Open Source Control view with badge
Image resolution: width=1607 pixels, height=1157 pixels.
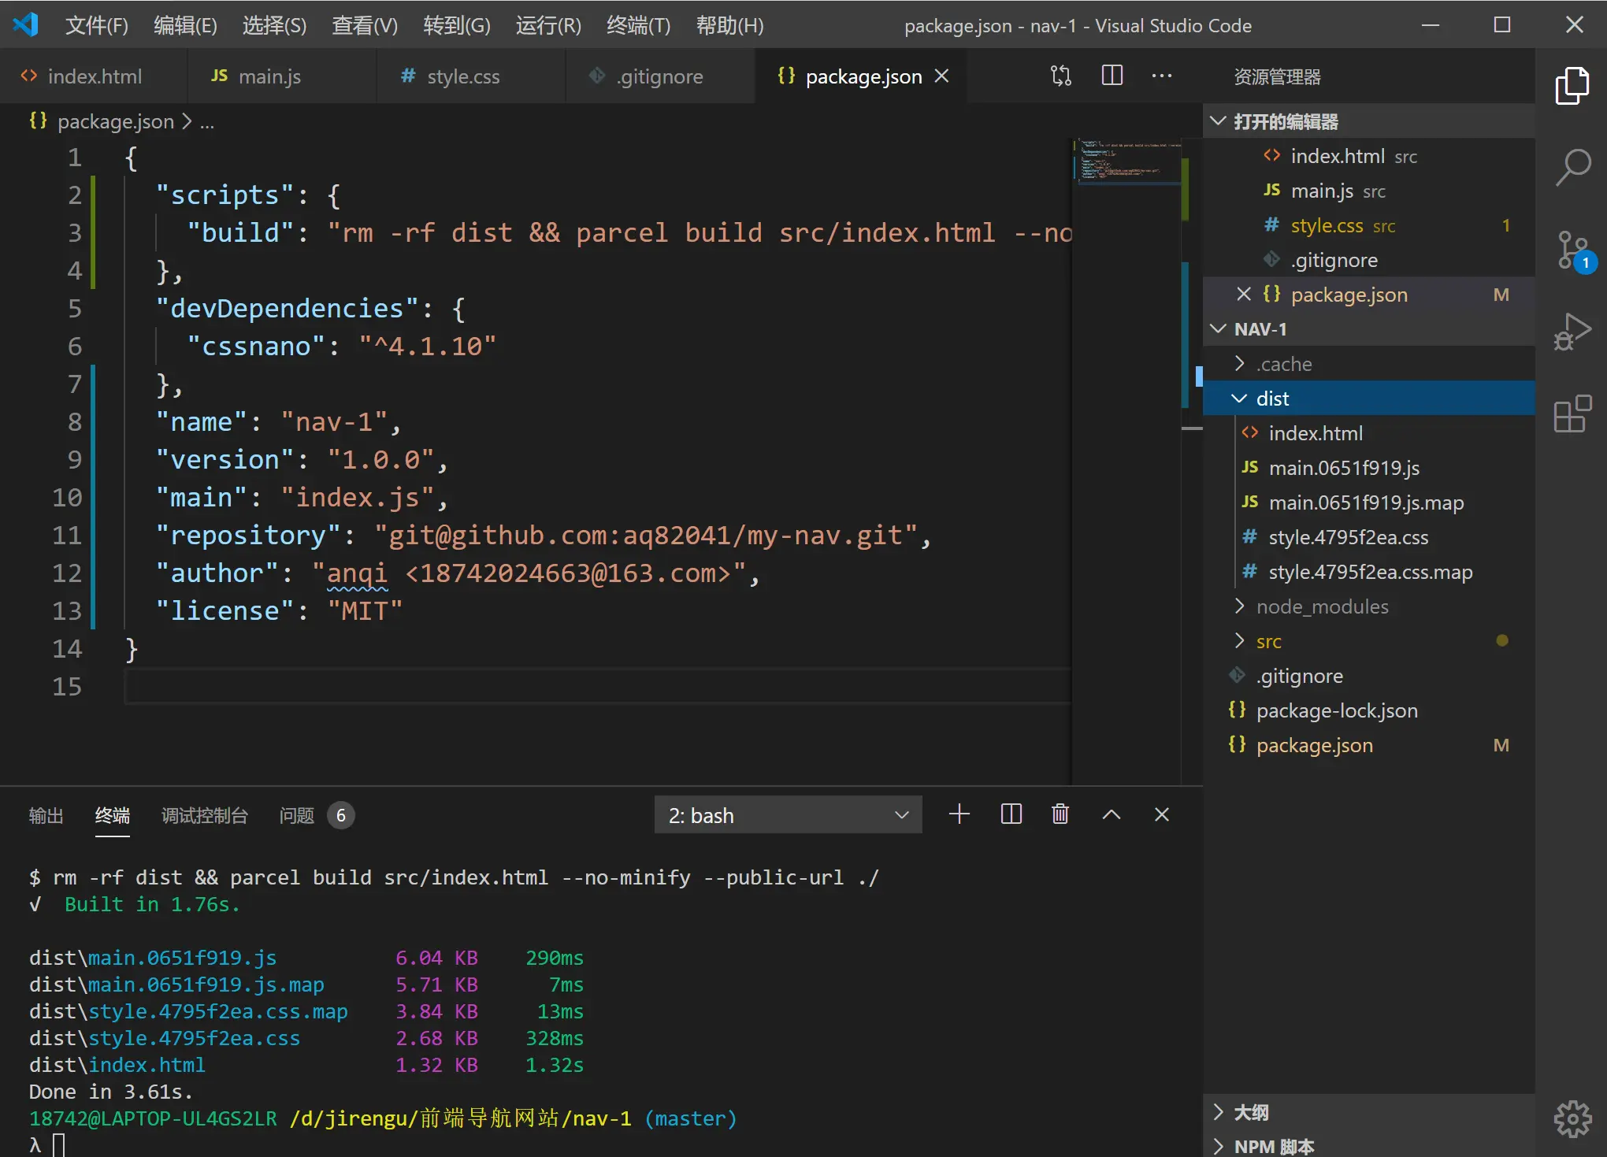tap(1572, 250)
